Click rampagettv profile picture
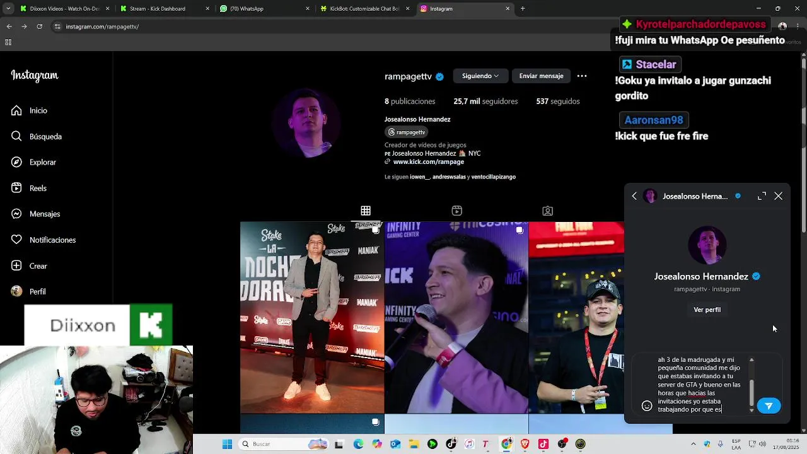 pyautogui.click(x=307, y=123)
